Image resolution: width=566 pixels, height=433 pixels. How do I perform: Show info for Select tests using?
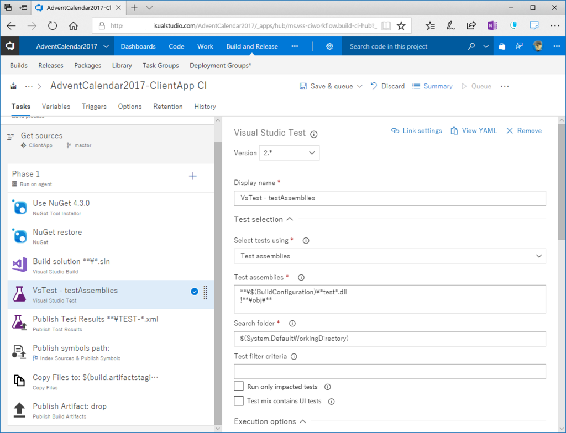(306, 241)
